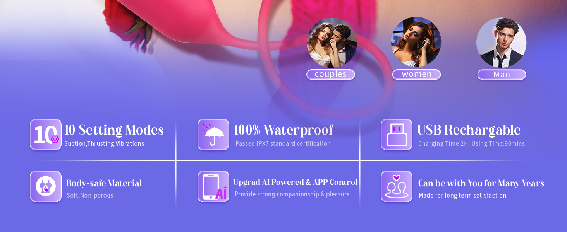Select the umbrella Waterproof icon
This screenshot has width=567, height=232.
coord(213,135)
